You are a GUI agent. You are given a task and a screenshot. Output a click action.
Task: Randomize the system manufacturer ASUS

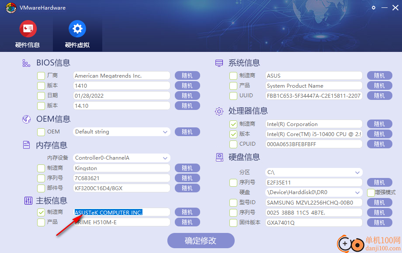coord(379,76)
